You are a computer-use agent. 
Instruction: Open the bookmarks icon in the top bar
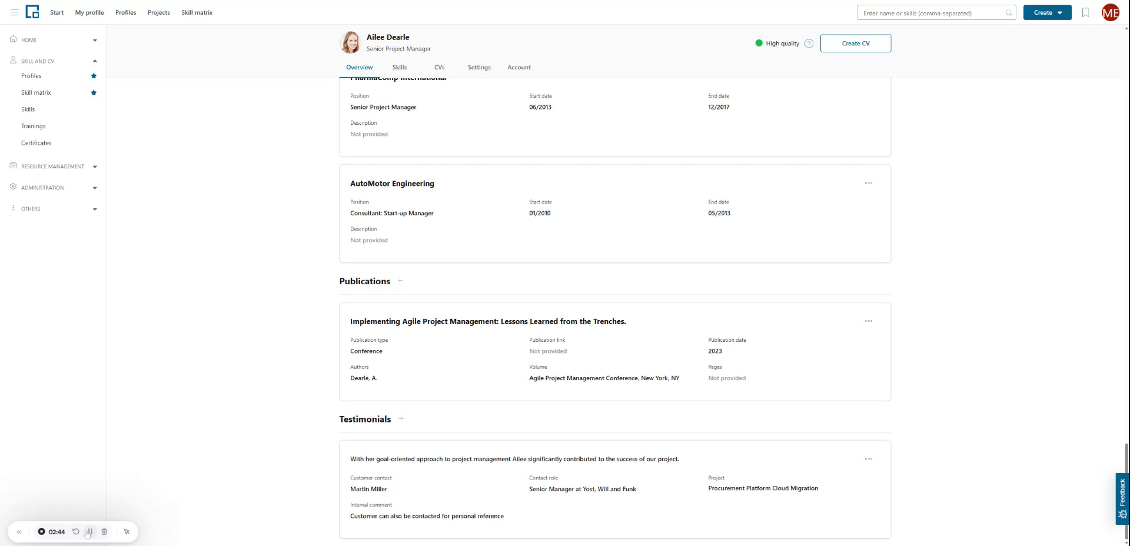[1085, 12]
